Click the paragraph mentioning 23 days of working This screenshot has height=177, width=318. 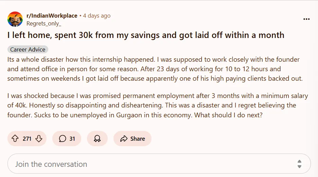pos(155,69)
